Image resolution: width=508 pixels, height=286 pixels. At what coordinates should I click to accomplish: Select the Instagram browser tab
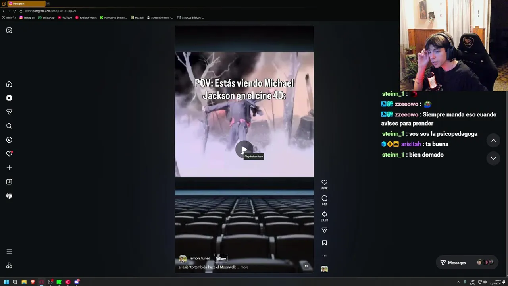[x=26, y=4]
